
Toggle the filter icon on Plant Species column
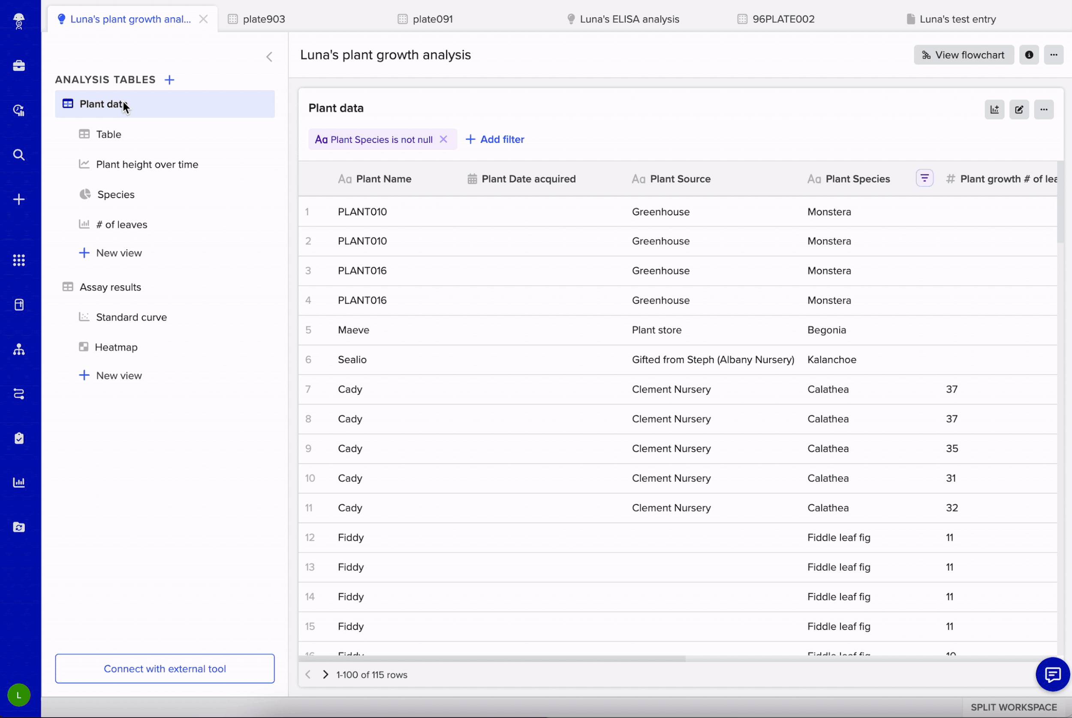pyautogui.click(x=924, y=178)
